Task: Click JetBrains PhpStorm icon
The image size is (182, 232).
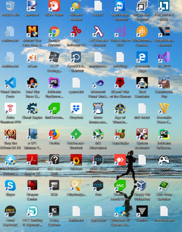Action: pyautogui.click(x=54, y=83)
